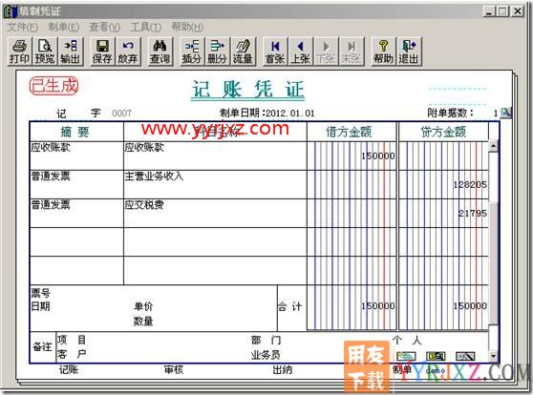The image size is (533, 395).
Task: Click the 合计 credit total 150000
Action: click(x=470, y=306)
